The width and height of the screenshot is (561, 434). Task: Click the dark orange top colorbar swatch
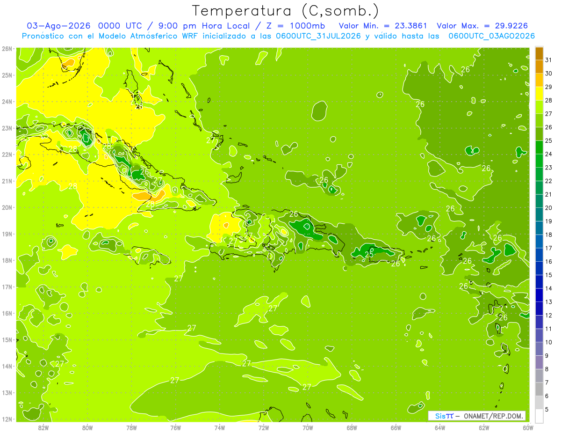coord(539,53)
